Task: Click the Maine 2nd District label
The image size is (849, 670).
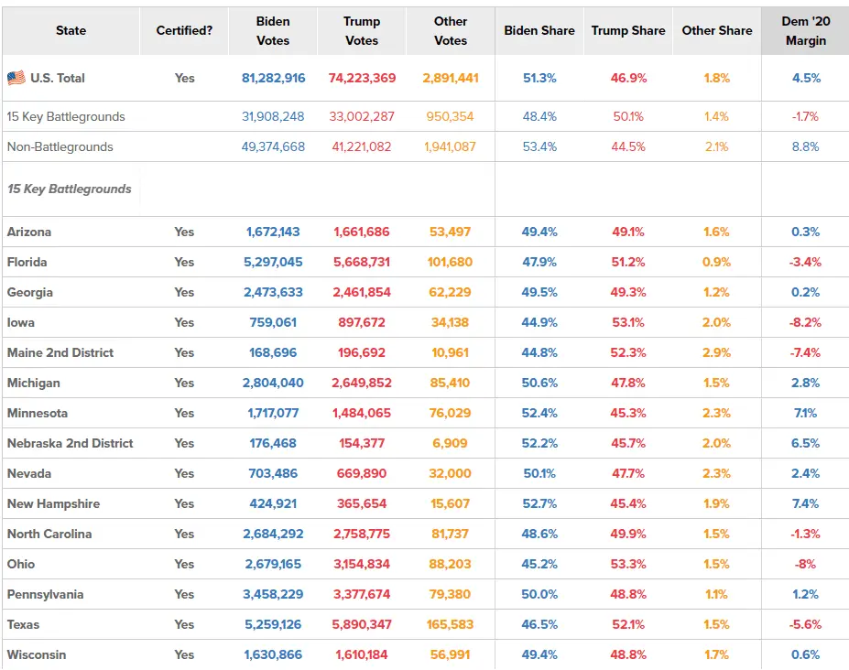Action: pos(60,352)
